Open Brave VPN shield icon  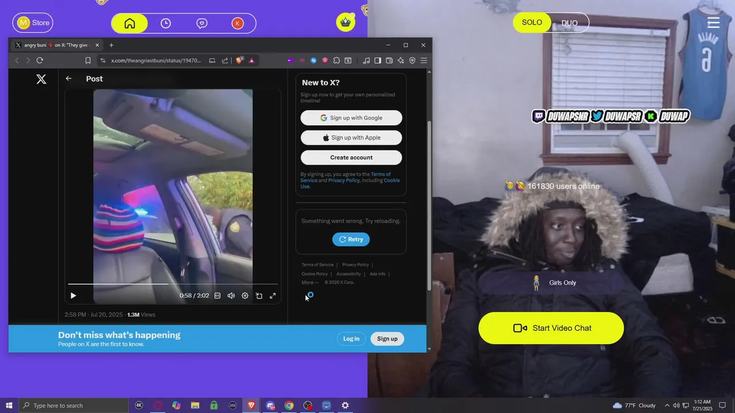pos(412,60)
